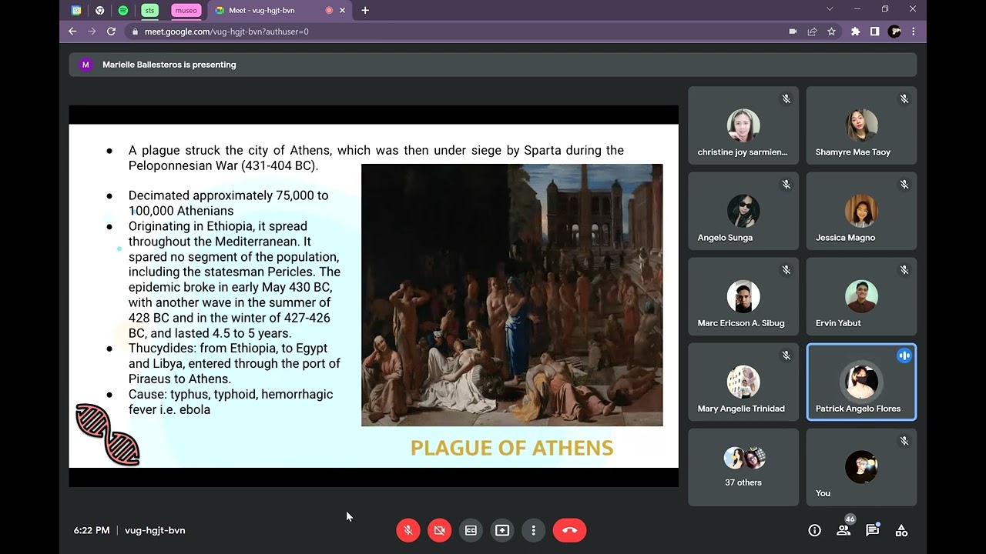Select the christine joy sarmiento participant tile
This screenshot has width=986, height=554.
743,125
